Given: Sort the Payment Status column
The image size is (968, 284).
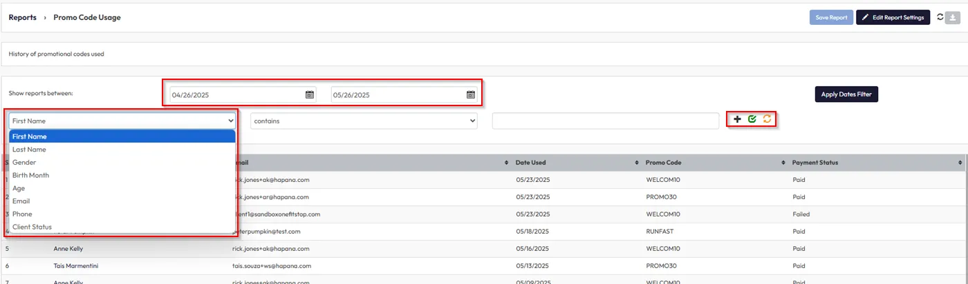Looking at the screenshot, I should pyautogui.click(x=960, y=163).
